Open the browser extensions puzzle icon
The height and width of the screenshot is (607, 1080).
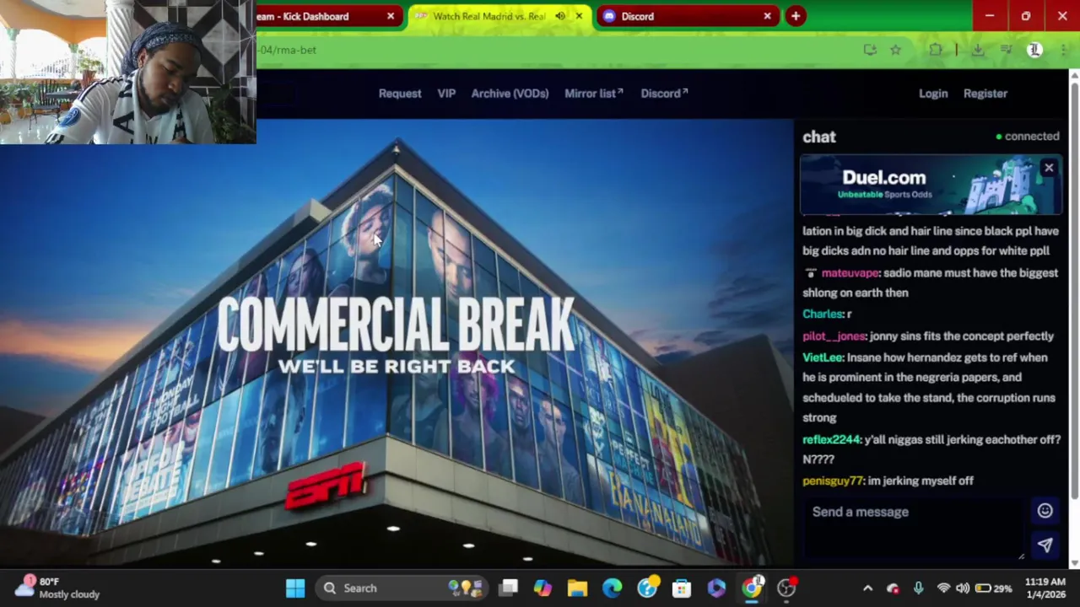coord(935,50)
